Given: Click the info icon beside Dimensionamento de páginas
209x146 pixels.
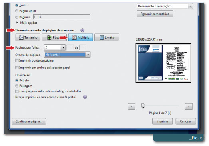Looking at the screenshot, I should pyautogui.click(x=82, y=30).
